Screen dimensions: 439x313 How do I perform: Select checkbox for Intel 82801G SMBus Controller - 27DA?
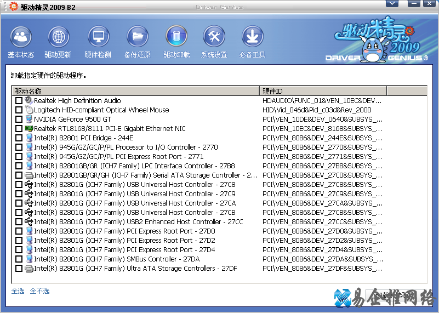click(x=19, y=259)
